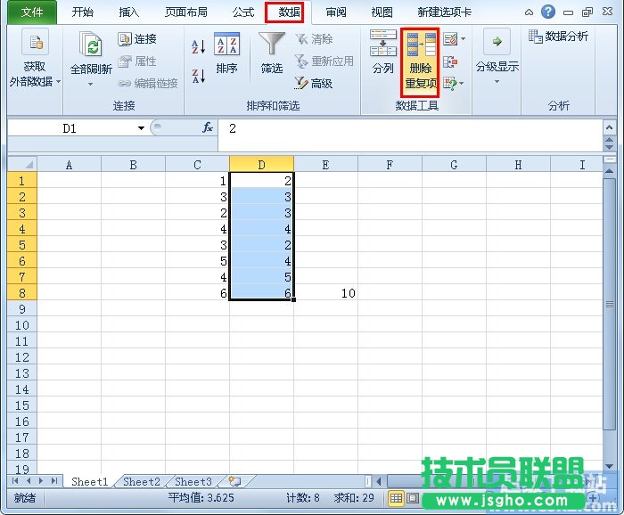This screenshot has height=515, width=624.
Task: Click the Data Validation icon
Action: point(450,39)
